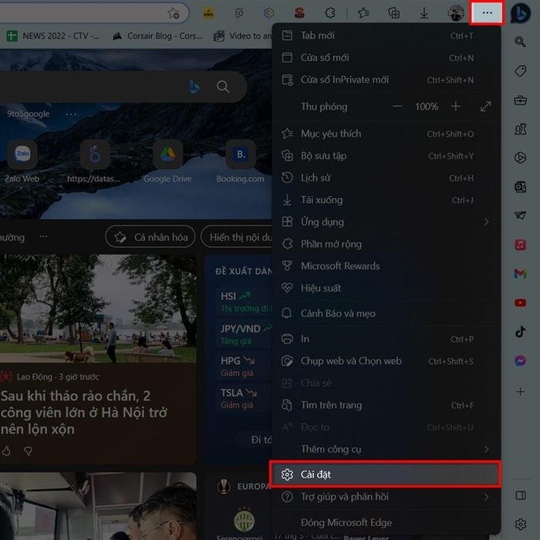This screenshot has width=540, height=540.
Task: Select Tab mới menu item
Action: click(x=386, y=35)
